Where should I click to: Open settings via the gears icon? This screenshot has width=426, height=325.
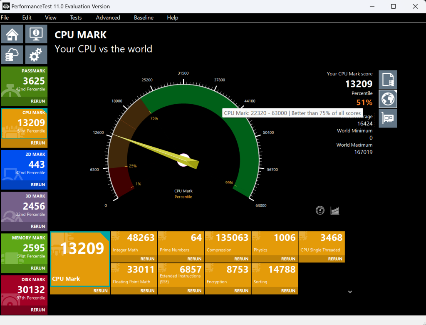[x=36, y=55]
